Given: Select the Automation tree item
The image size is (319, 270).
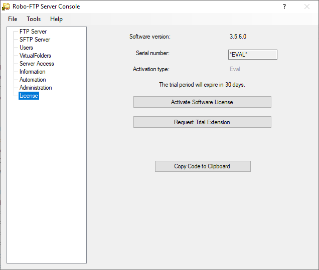Looking at the screenshot, I should tap(33, 80).
